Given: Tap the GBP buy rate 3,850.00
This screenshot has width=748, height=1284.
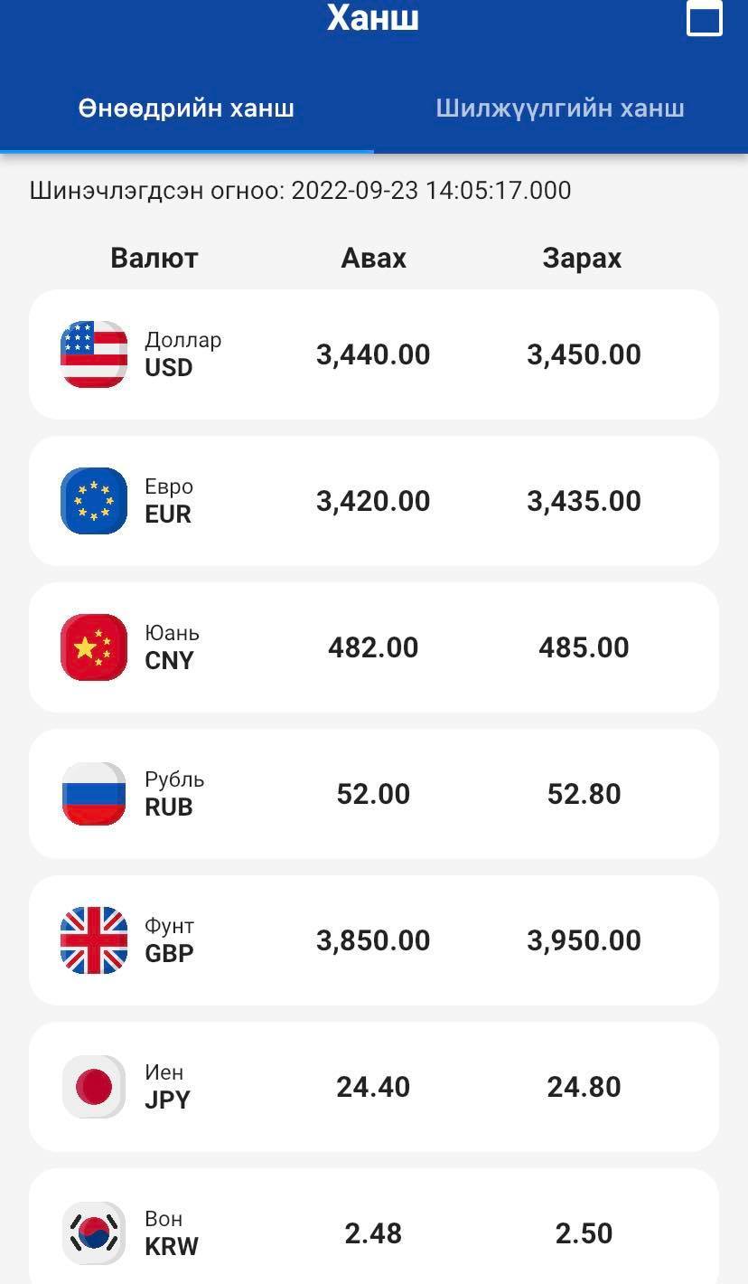Looking at the screenshot, I should click(x=373, y=940).
